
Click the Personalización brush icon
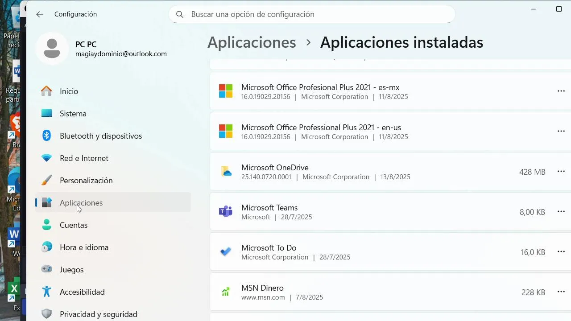[x=46, y=180]
